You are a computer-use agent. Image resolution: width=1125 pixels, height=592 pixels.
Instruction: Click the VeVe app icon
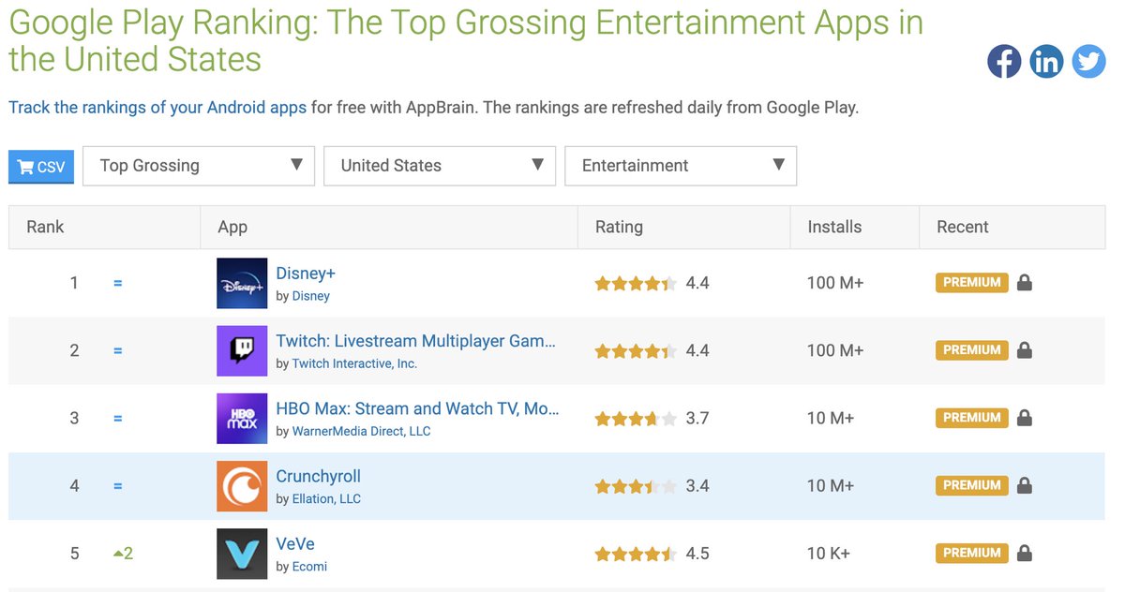click(x=242, y=554)
